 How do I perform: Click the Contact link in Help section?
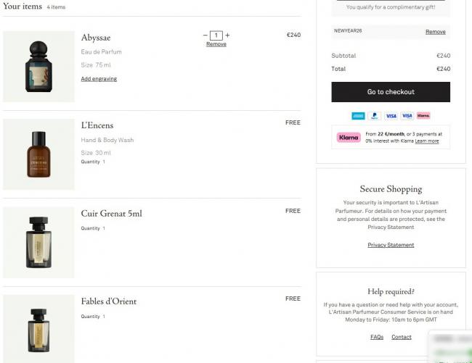[402, 337]
